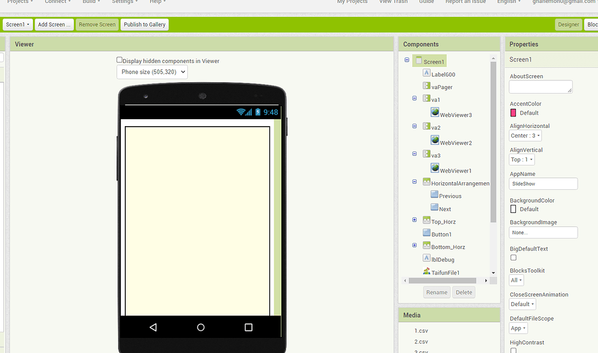Click the Rename button
This screenshot has width=598, height=353.
436,292
